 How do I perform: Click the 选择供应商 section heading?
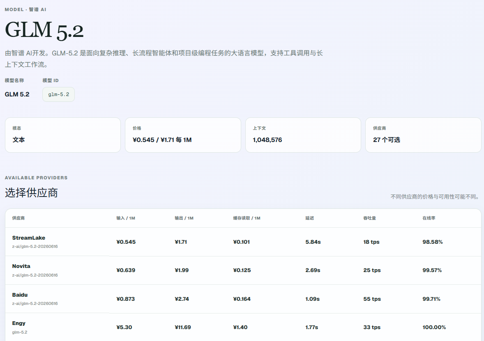click(x=31, y=193)
